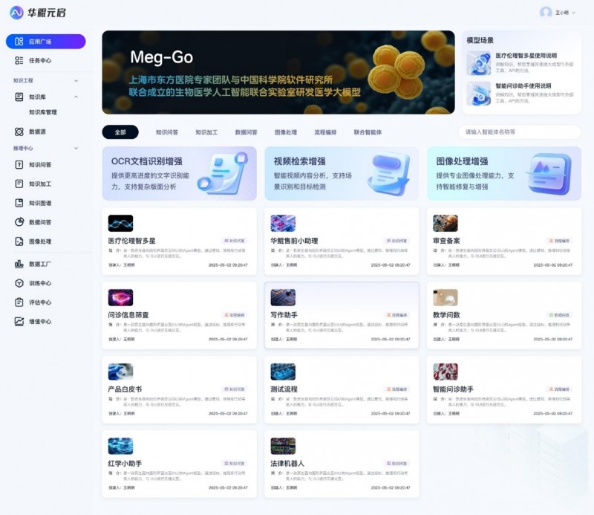Select the 联合智能体 tab

(x=368, y=132)
